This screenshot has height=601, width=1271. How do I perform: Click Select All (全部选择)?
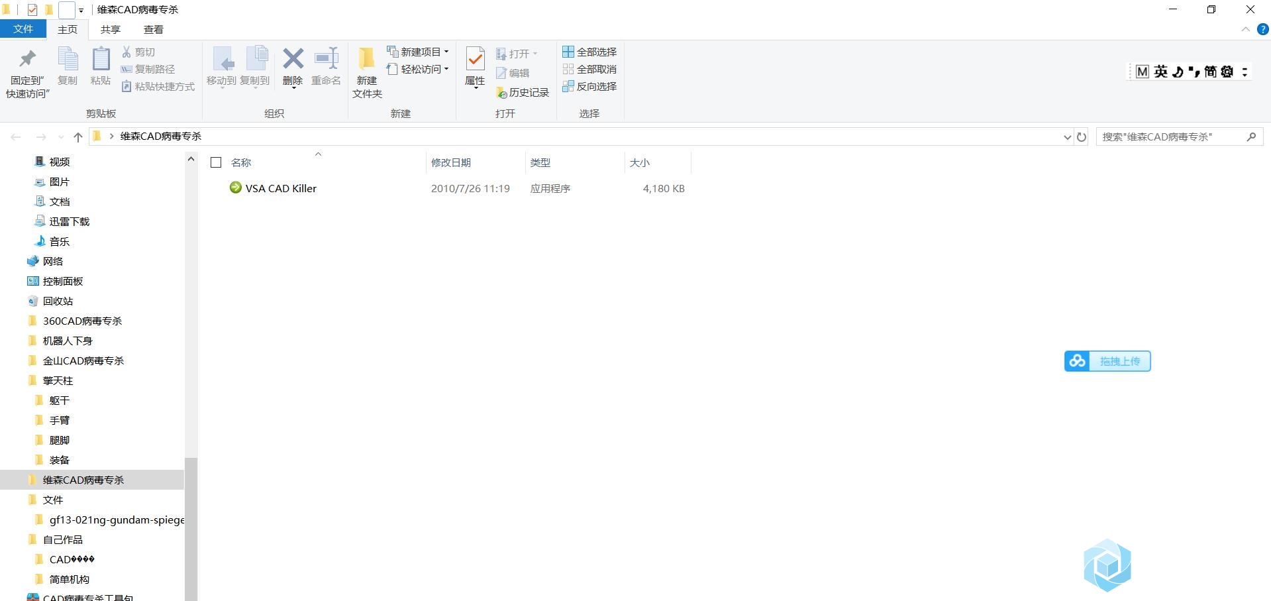click(x=589, y=52)
